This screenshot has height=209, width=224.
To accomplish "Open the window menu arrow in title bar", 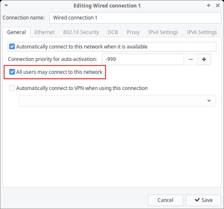I will click(6, 6).
